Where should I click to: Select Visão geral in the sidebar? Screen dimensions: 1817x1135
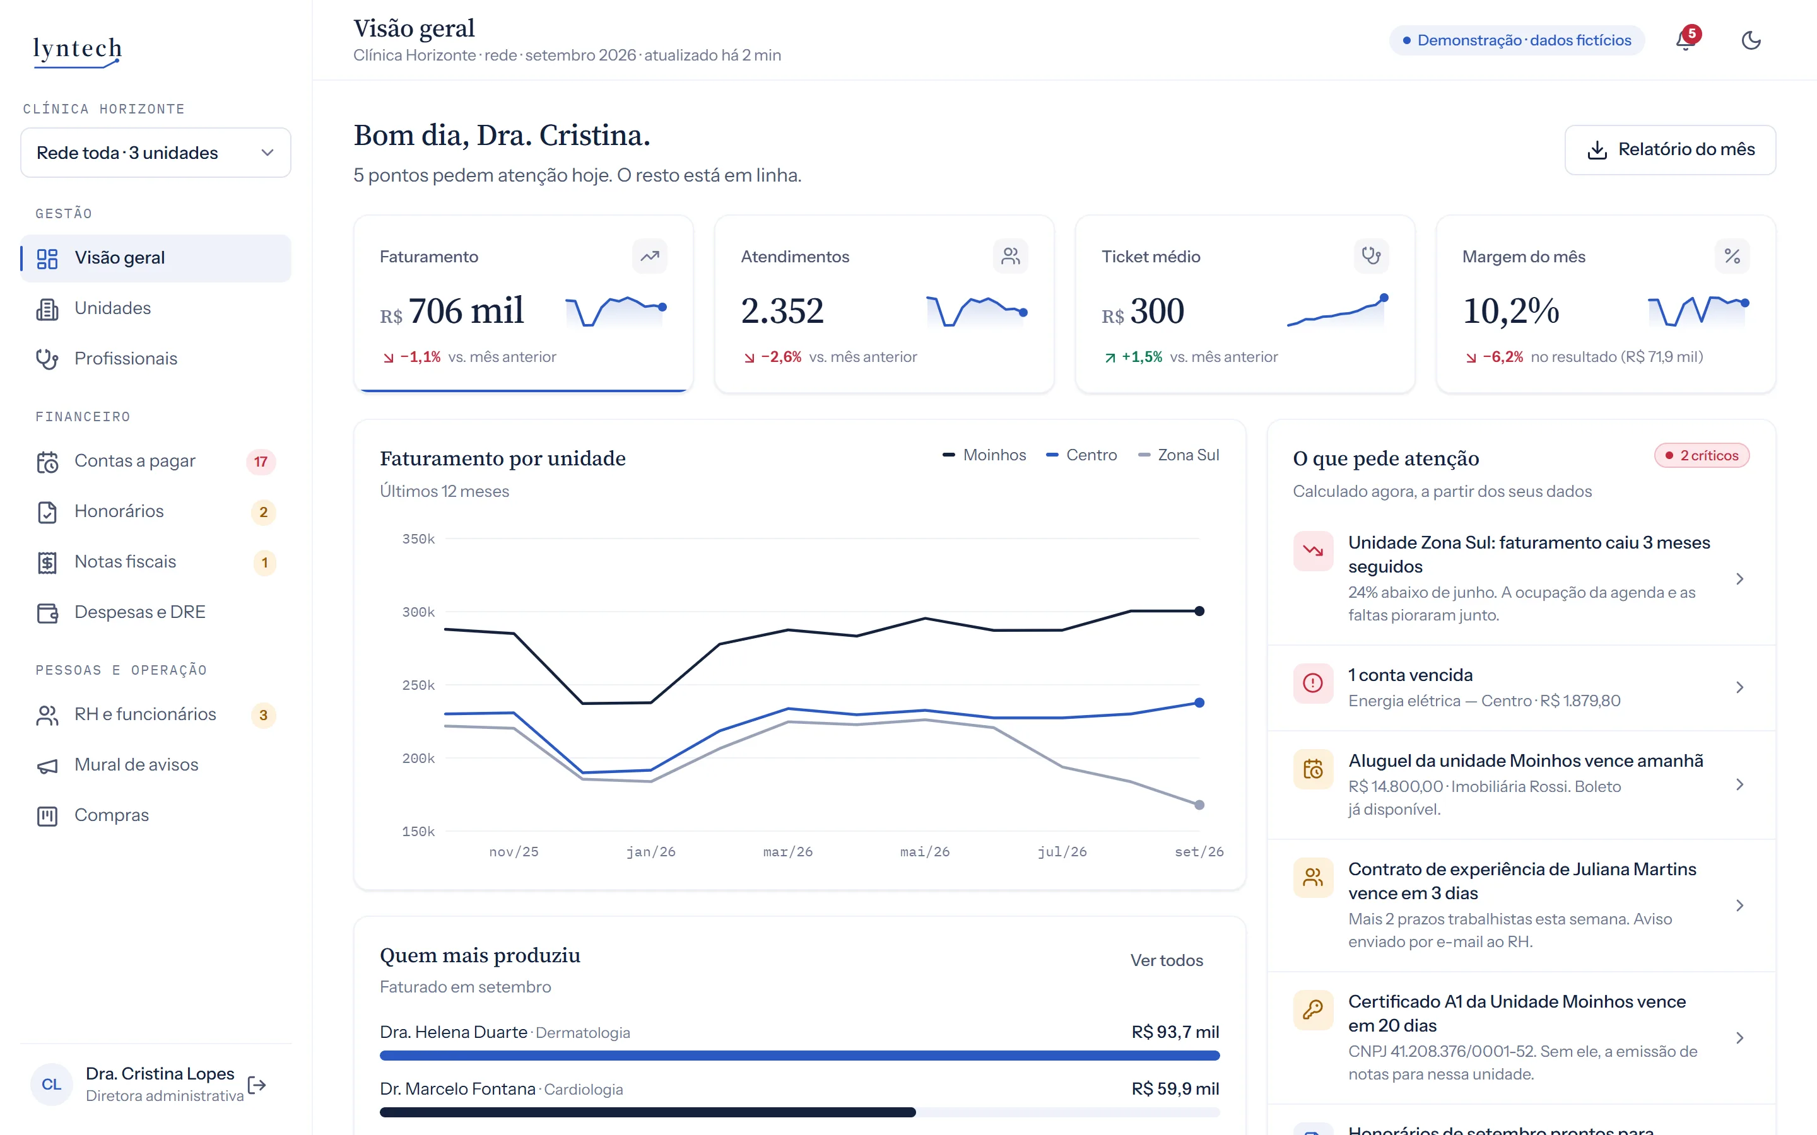pyautogui.click(x=155, y=259)
